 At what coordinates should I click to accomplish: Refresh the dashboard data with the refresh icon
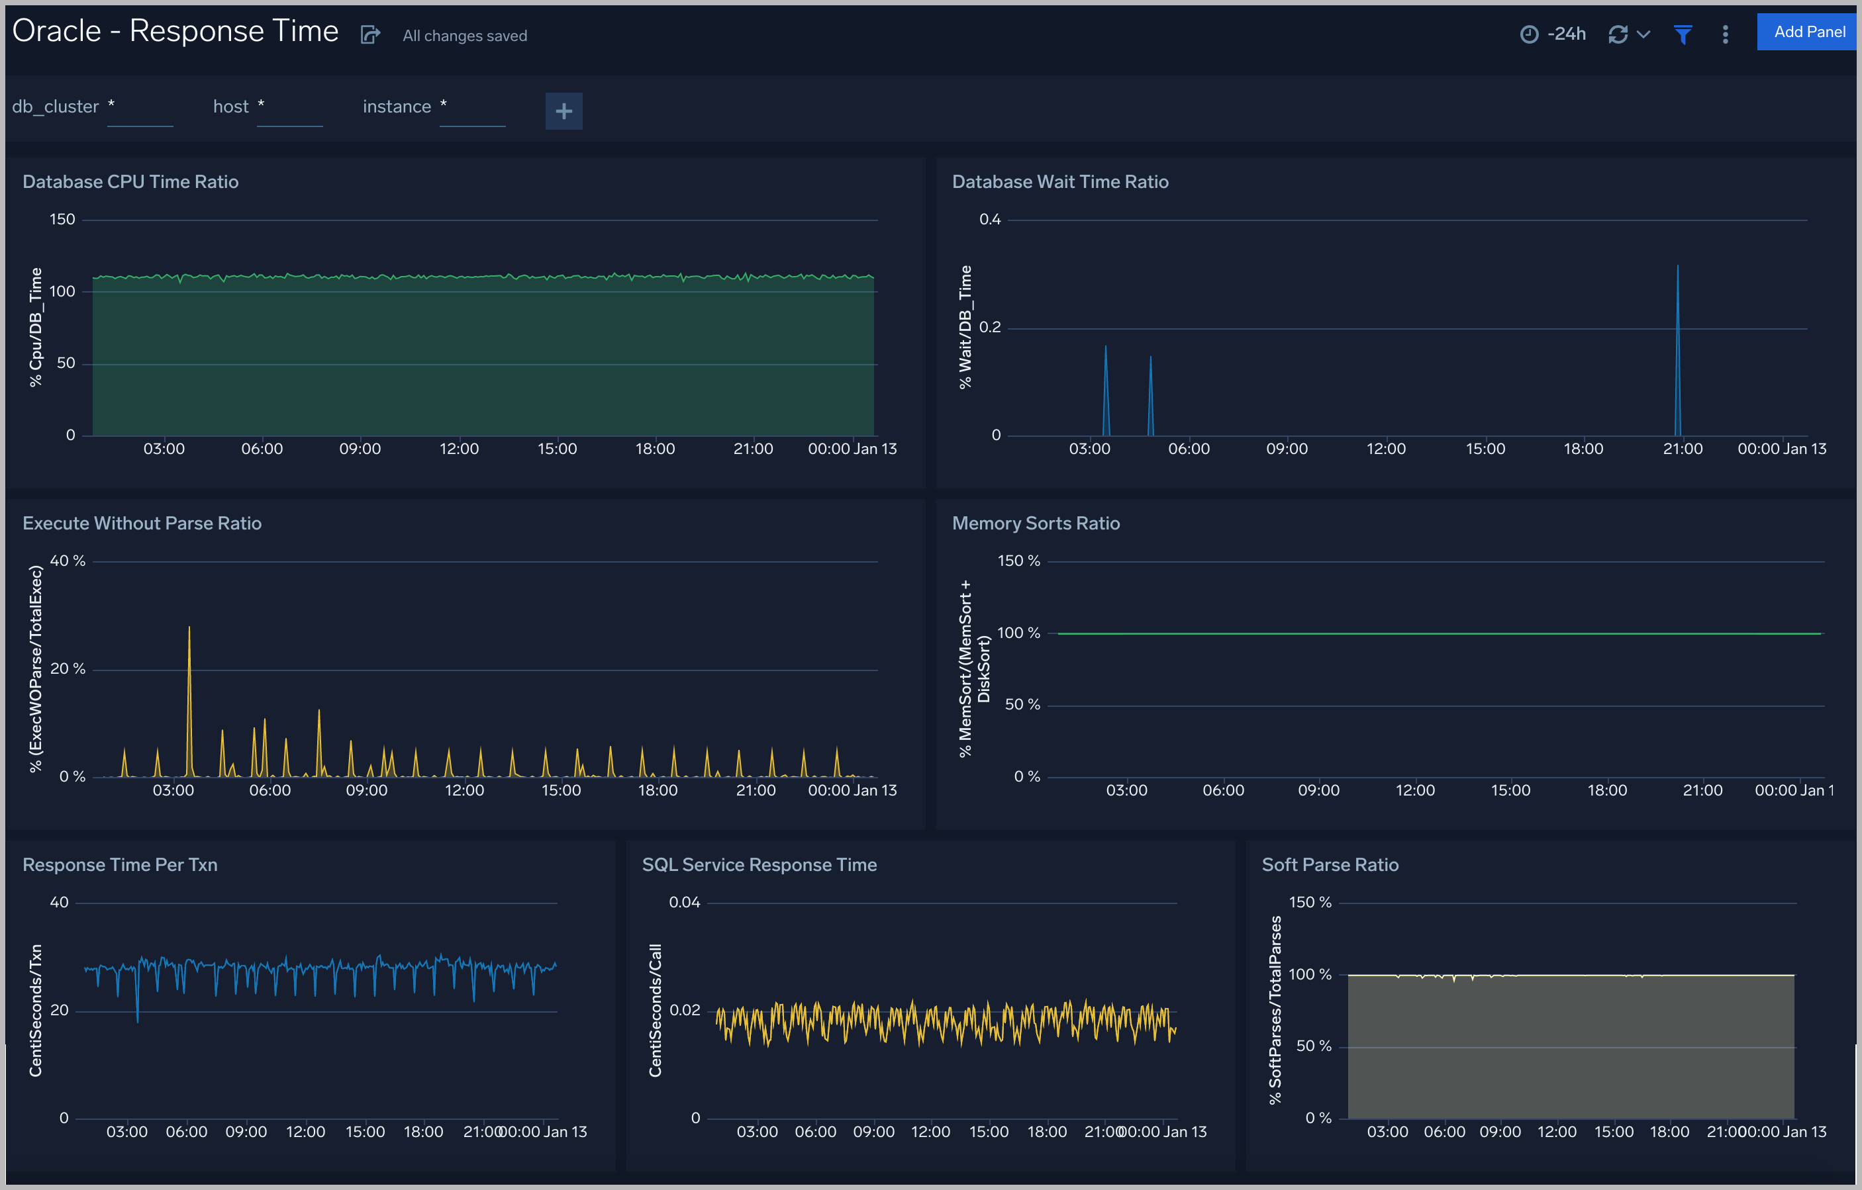point(1618,34)
